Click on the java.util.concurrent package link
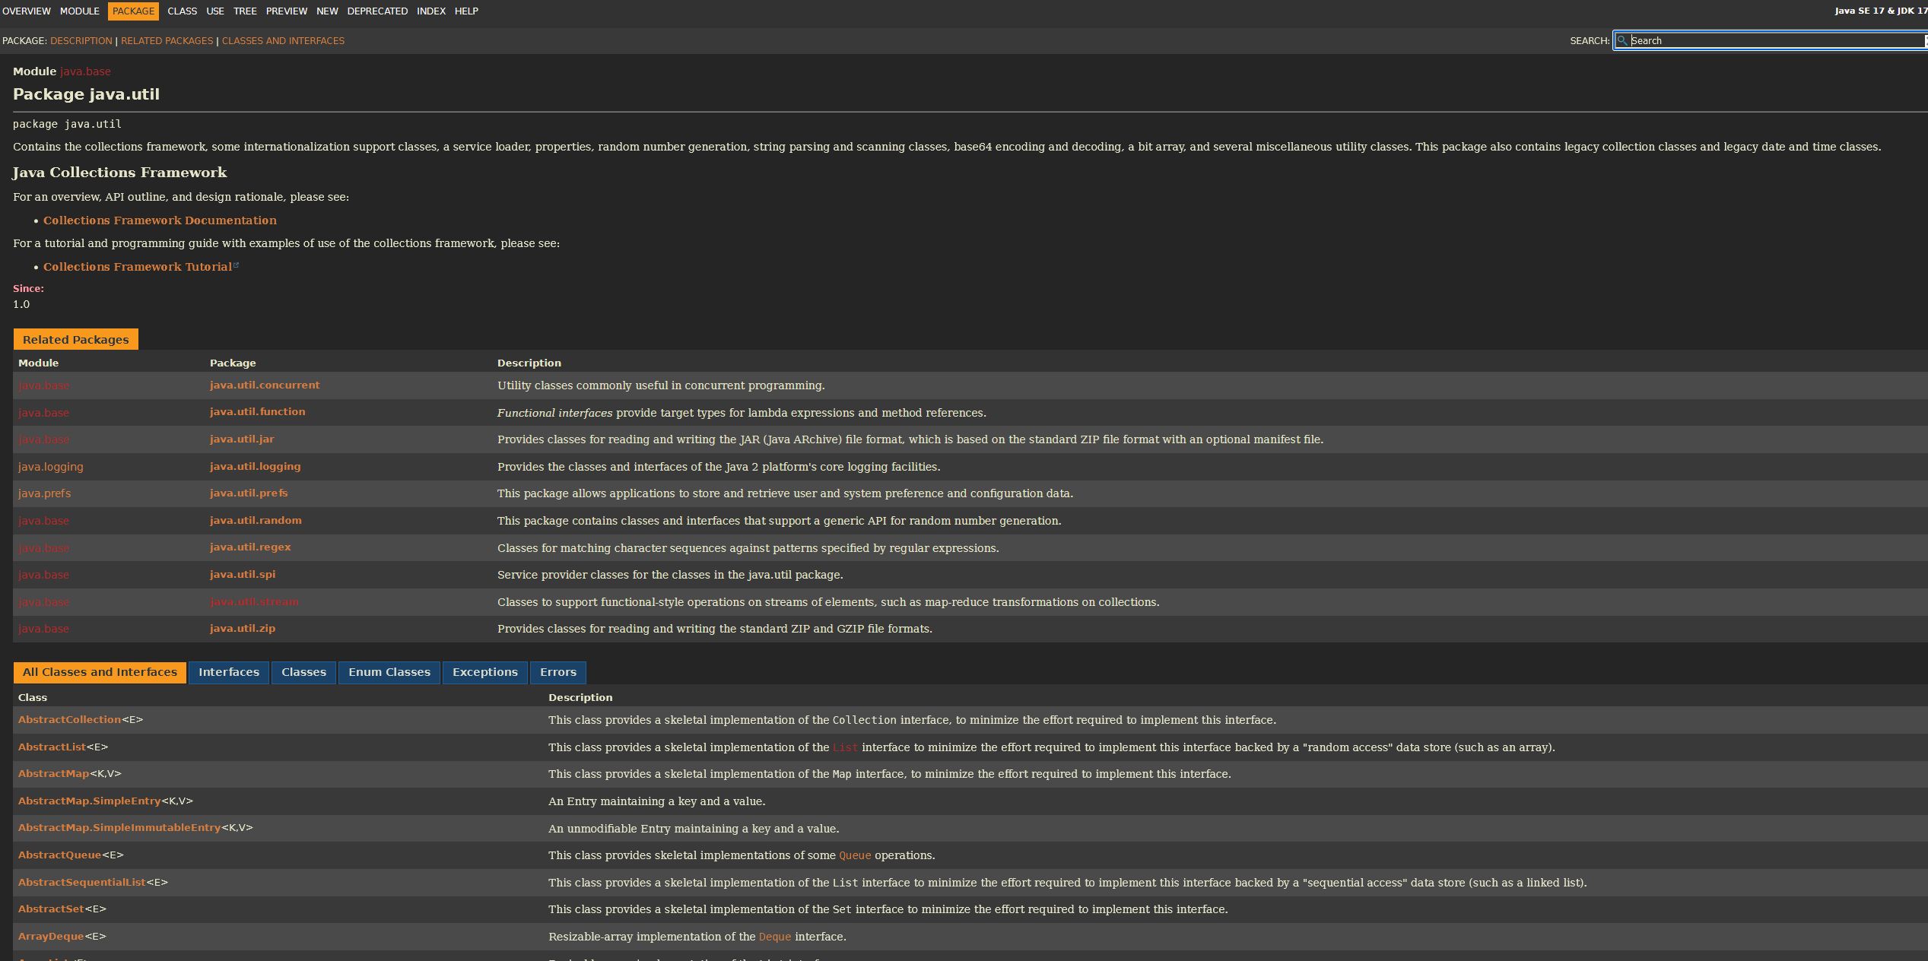 coord(263,385)
